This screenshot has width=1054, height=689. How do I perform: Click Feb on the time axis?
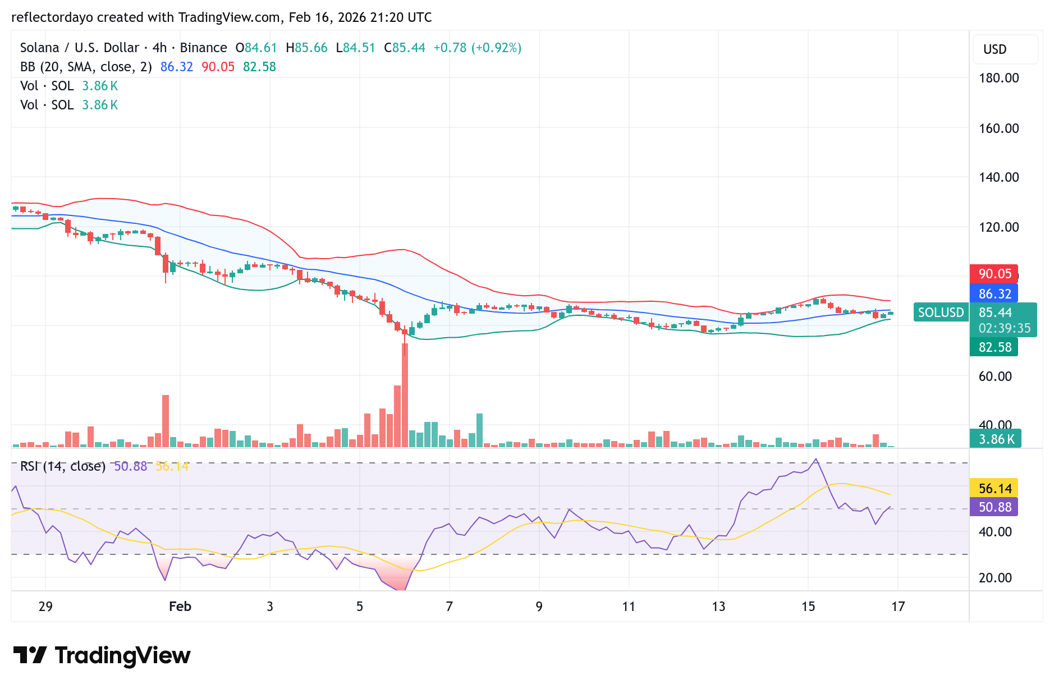[180, 607]
